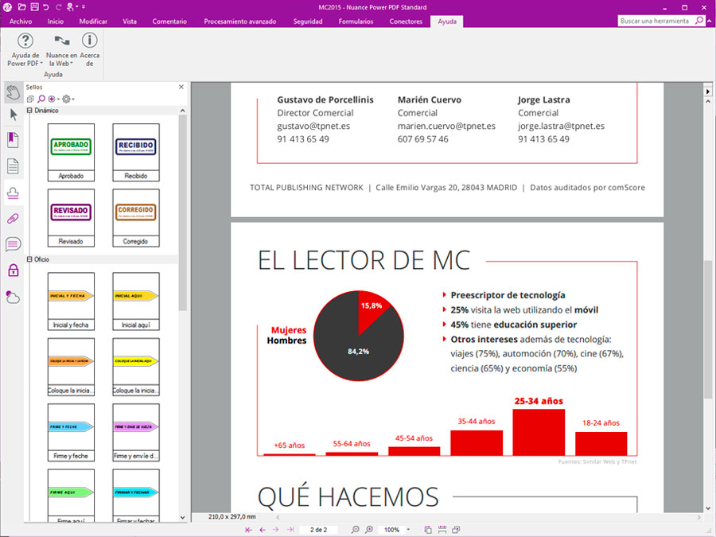Select the Hand pan tool
The image size is (716, 537).
pos(13,91)
